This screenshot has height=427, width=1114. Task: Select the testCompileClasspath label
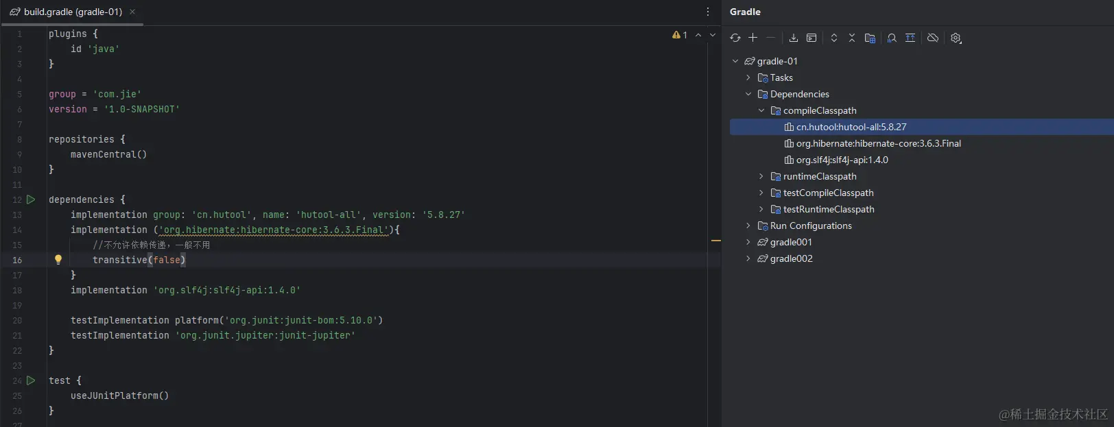(x=829, y=193)
